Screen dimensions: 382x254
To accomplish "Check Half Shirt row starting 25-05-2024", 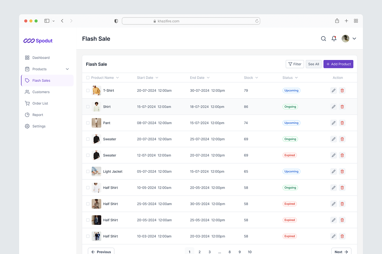I will coord(88,204).
